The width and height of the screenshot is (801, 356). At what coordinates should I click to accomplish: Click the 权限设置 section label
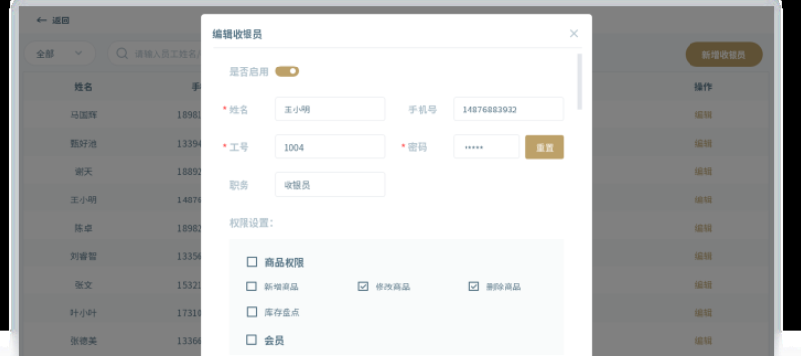click(250, 223)
